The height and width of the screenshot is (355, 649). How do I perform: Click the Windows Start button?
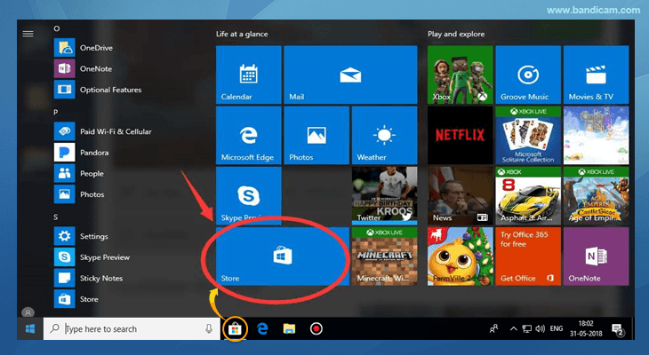point(28,328)
